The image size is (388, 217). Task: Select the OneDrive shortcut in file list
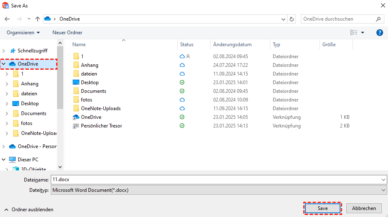click(91, 117)
